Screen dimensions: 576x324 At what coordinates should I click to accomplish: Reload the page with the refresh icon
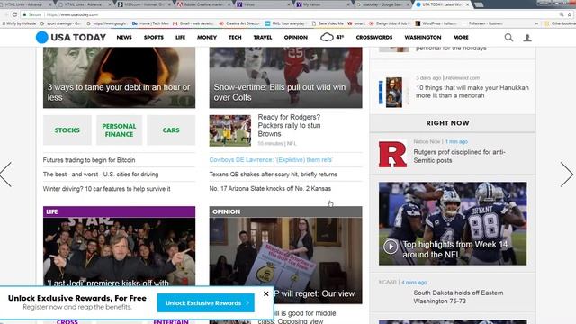14,14
